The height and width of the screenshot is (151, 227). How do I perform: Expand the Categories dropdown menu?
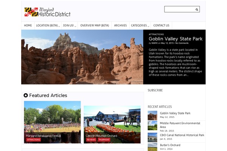coord(140,26)
